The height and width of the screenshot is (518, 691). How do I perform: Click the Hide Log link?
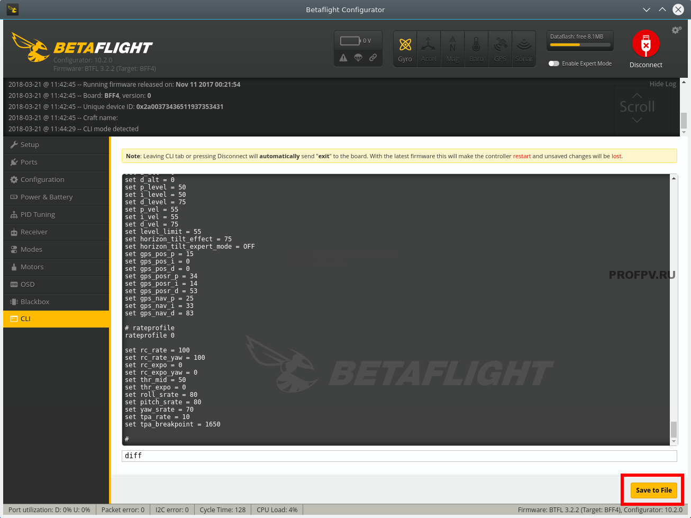click(662, 84)
